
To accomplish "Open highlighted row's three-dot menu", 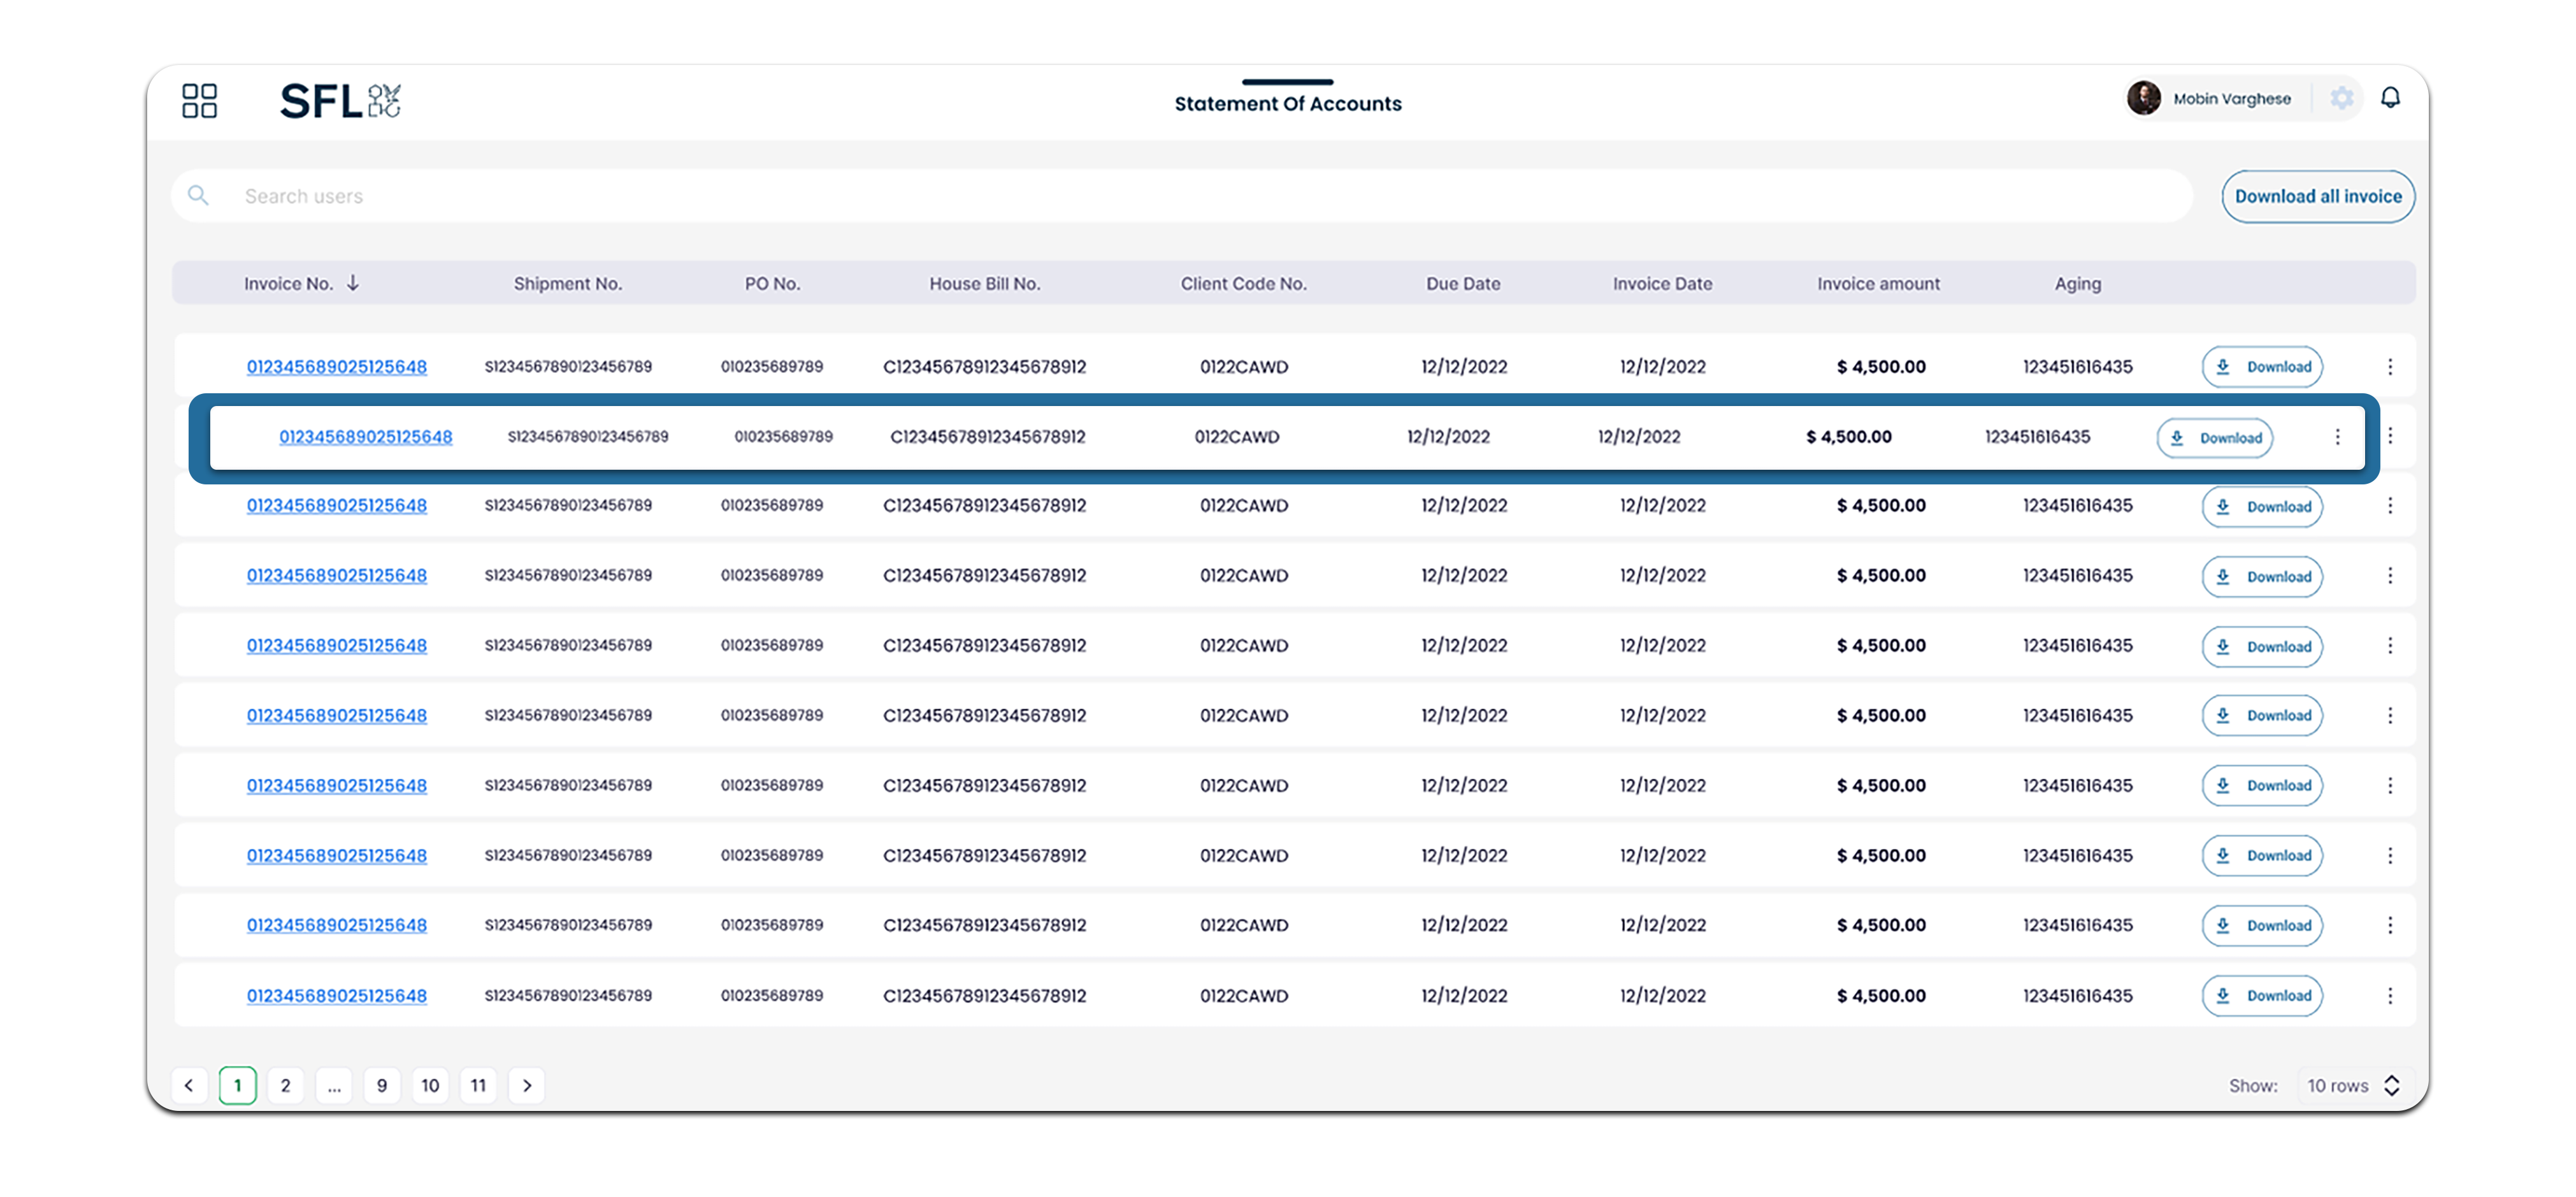I will point(2337,437).
